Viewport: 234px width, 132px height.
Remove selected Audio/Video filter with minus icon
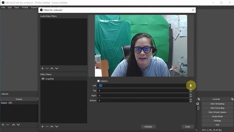click(x=47, y=69)
